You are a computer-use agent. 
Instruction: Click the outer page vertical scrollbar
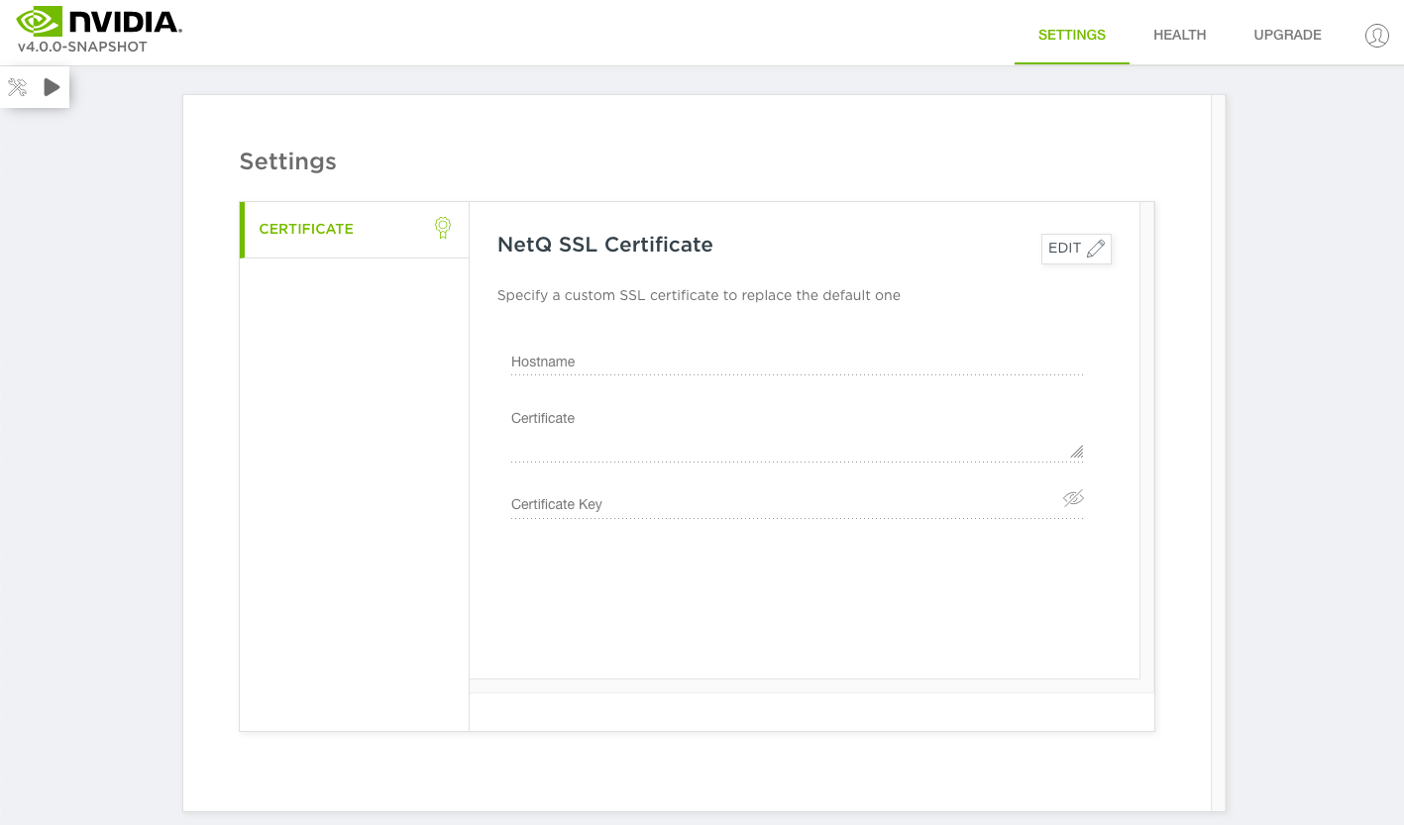[1219, 453]
